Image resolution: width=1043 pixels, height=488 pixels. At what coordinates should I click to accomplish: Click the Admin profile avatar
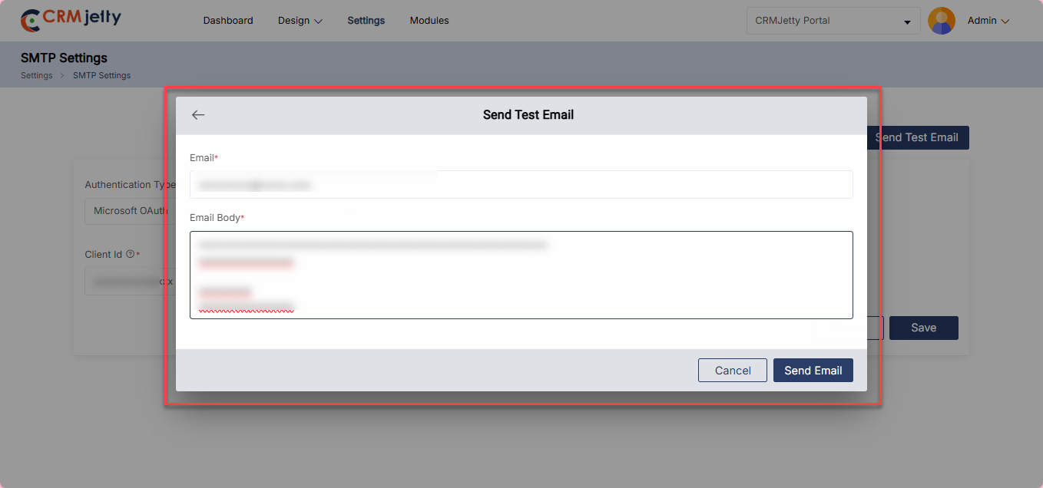pos(941,21)
